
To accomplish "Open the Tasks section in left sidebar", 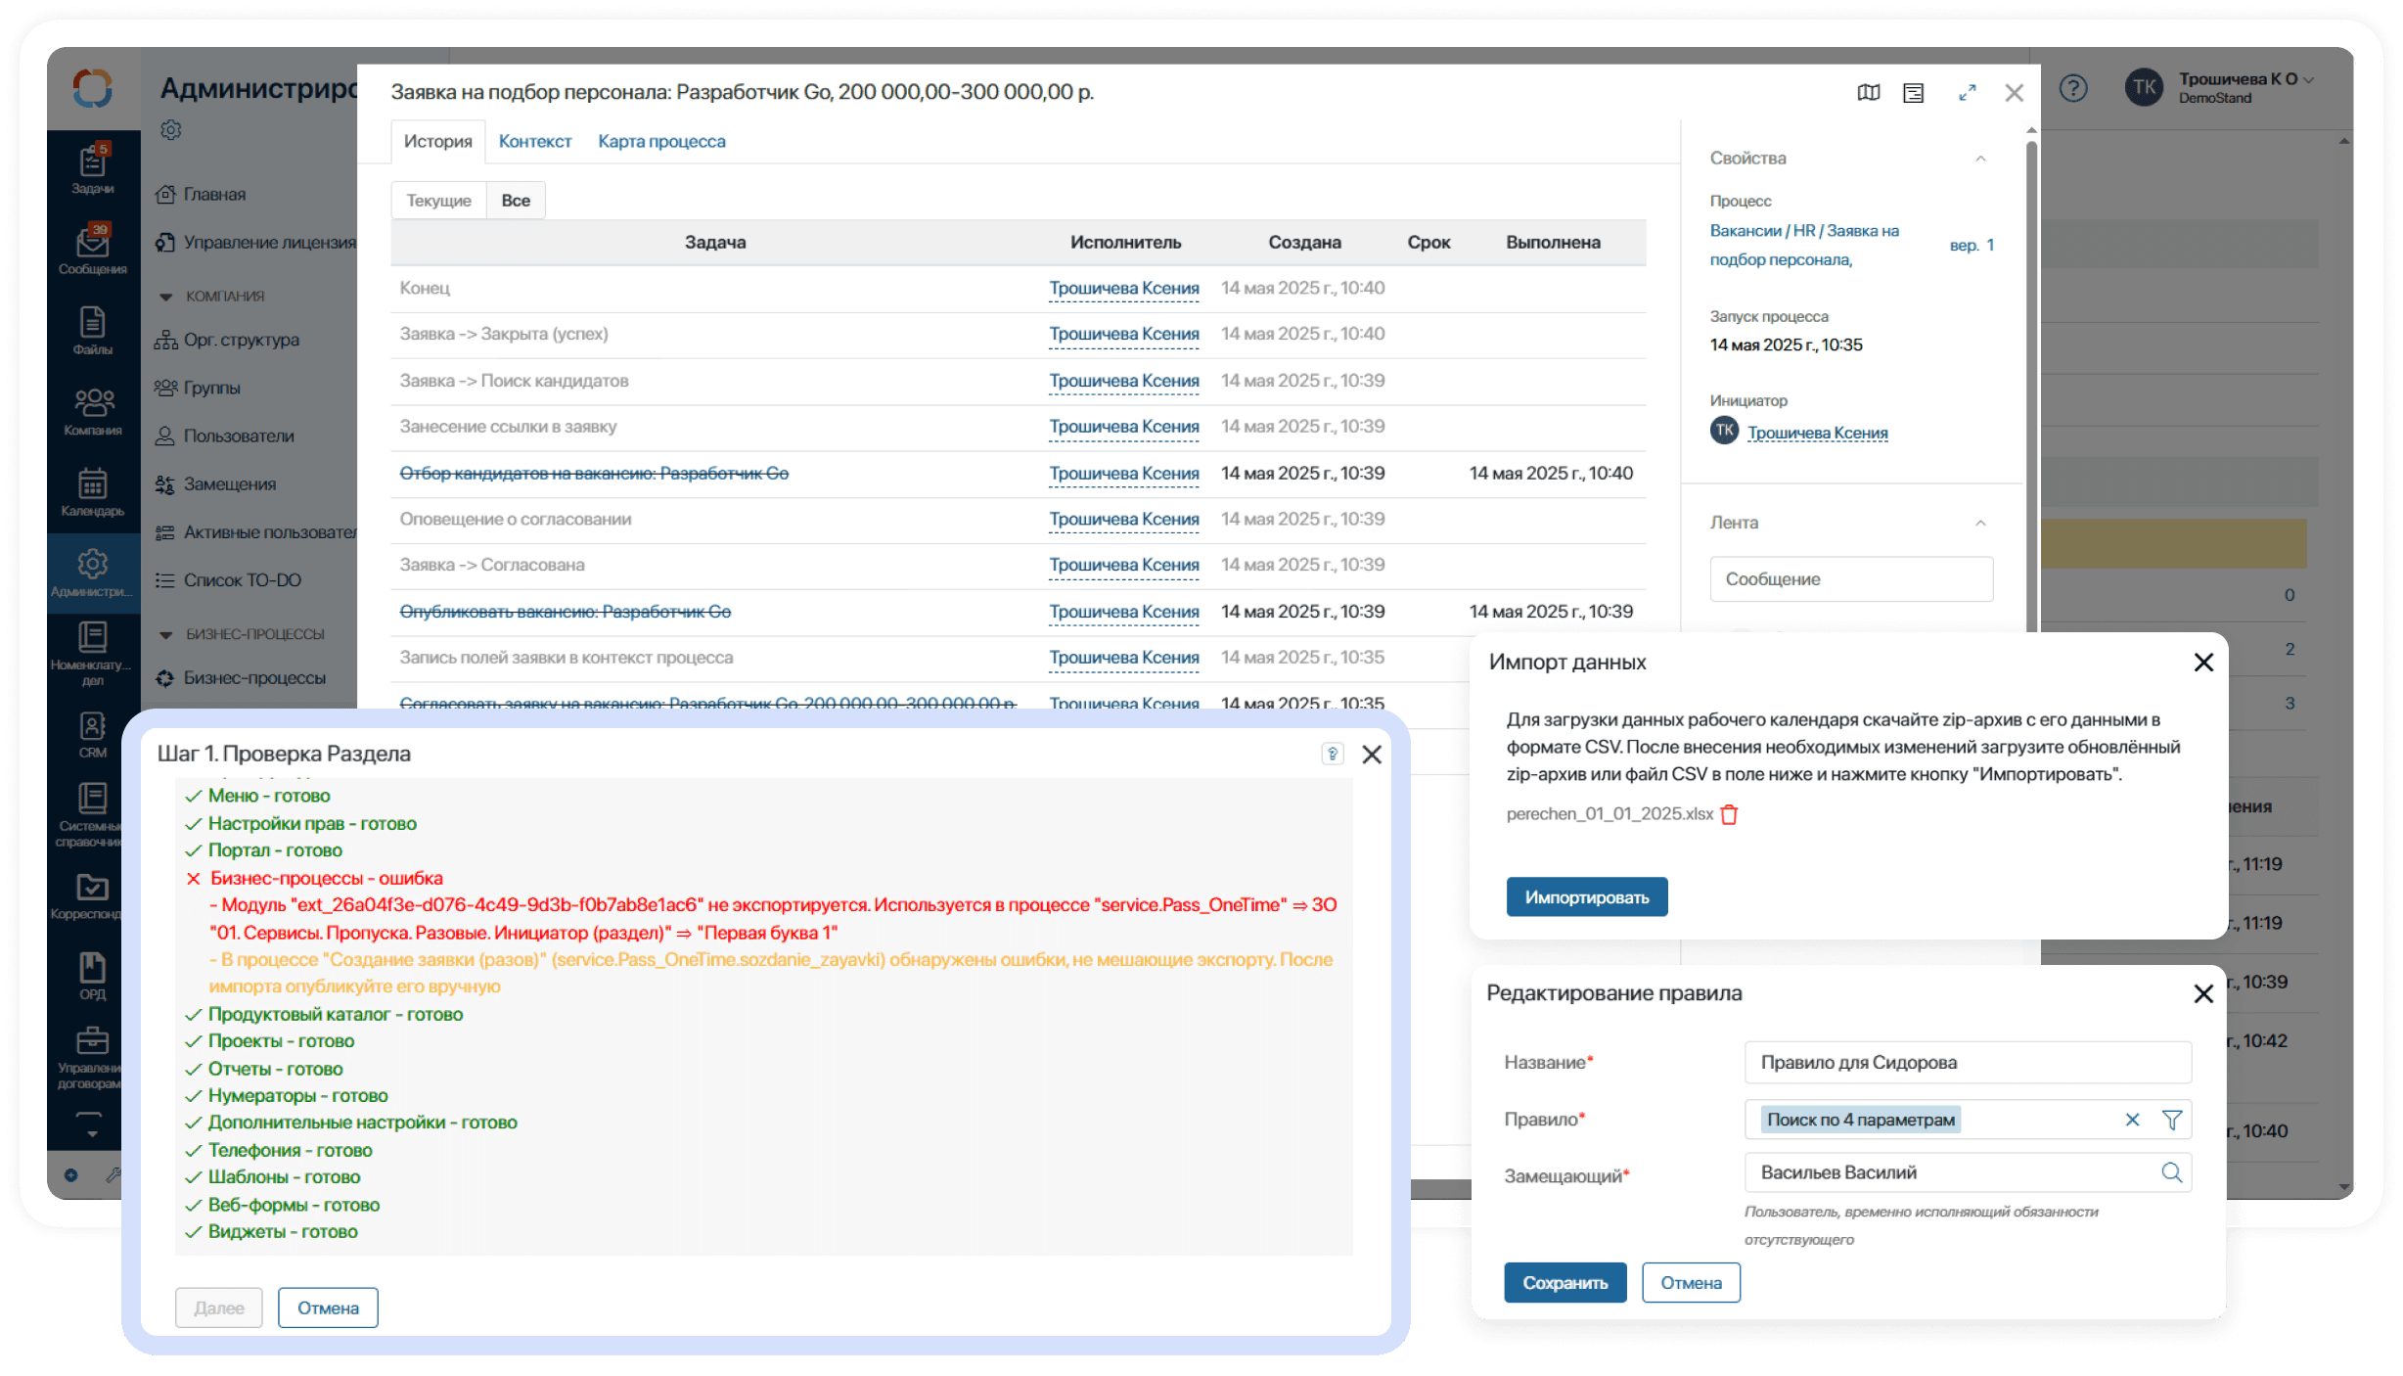I will point(93,168).
